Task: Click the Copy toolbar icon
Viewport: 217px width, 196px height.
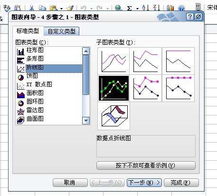Action: [42, 8]
